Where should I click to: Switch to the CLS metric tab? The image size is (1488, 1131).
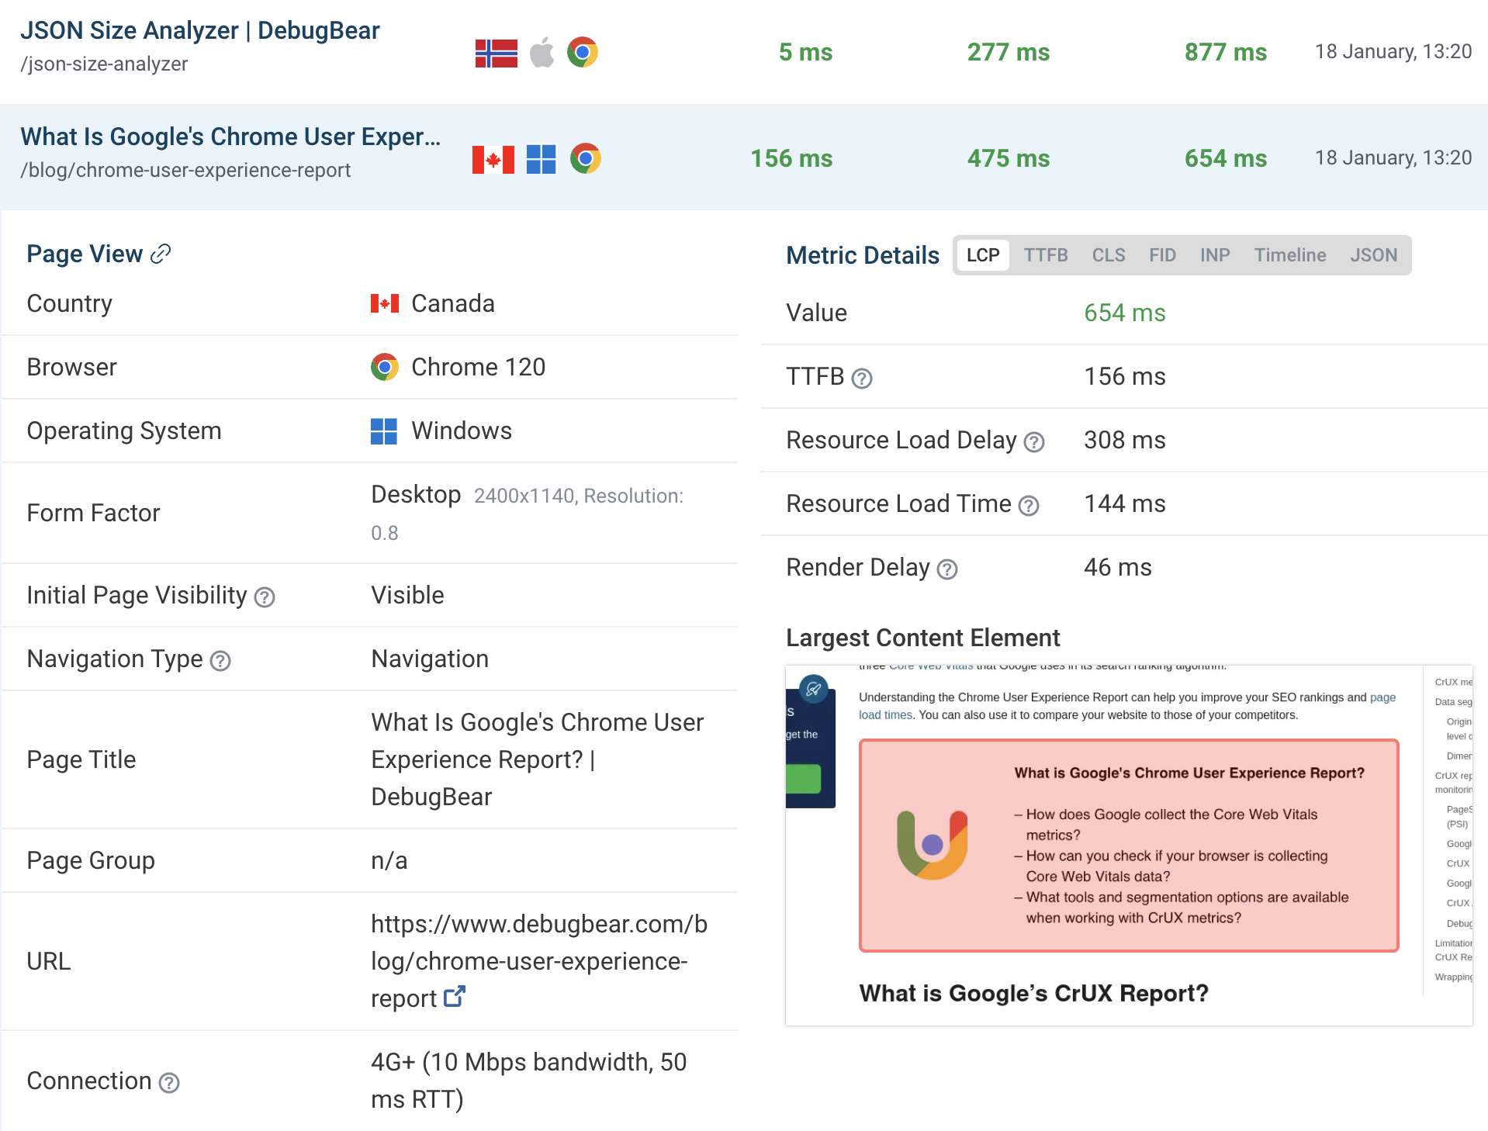tap(1109, 255)
